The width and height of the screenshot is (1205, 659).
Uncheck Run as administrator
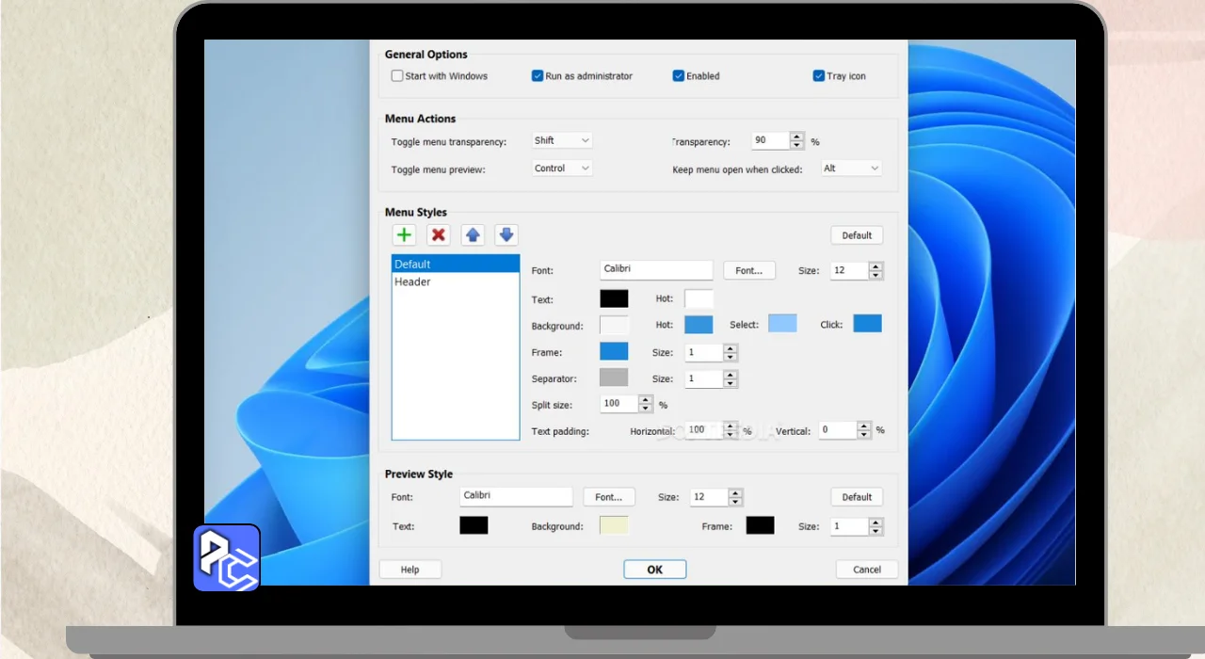coord(538,76)
